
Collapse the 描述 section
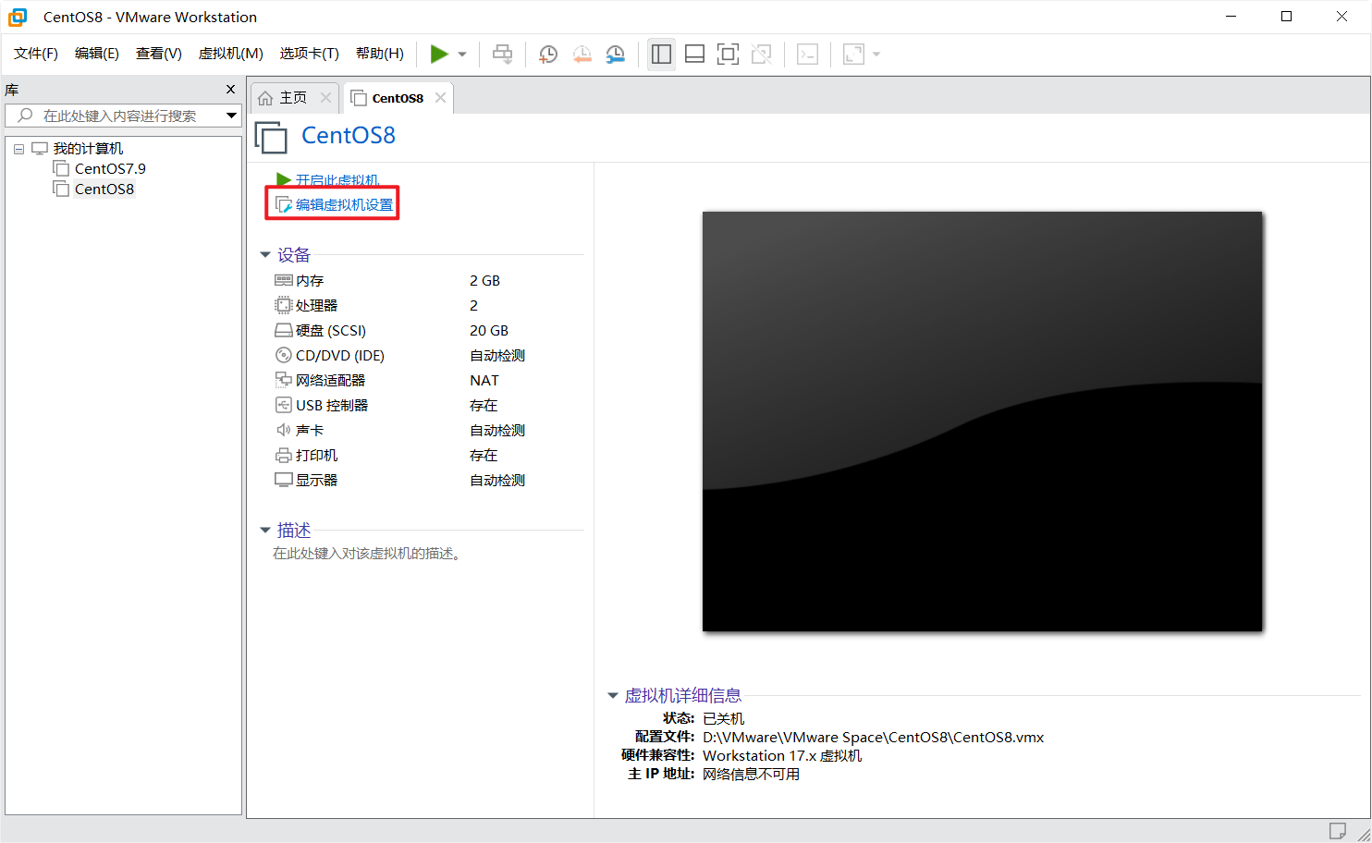pyautogui.click(x=265, y=531)
